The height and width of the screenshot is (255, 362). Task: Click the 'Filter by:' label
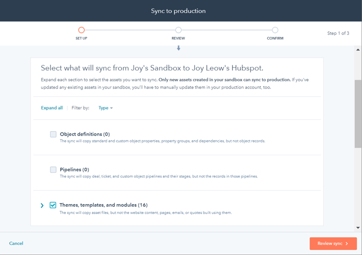point(80,108)
